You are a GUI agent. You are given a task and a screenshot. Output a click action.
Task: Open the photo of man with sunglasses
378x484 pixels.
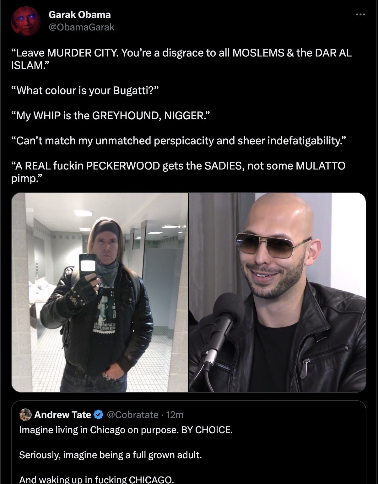tap(278, 292)
